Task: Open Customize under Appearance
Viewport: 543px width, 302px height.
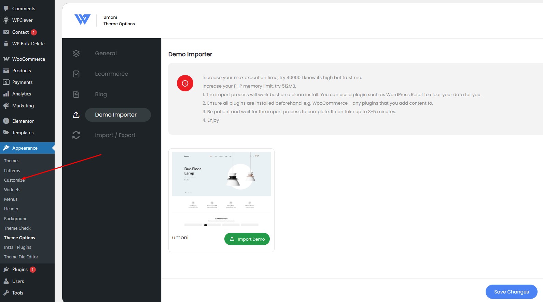Action: (14, 180)
